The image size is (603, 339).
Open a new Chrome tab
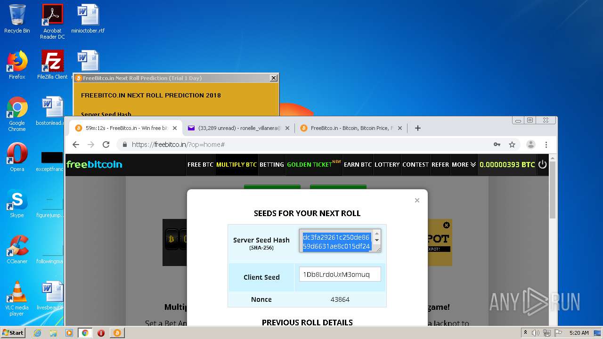(x=418, y=128)
